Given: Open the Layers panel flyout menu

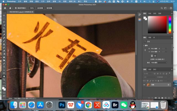Looking at the screenshot, I should (172, 69).
